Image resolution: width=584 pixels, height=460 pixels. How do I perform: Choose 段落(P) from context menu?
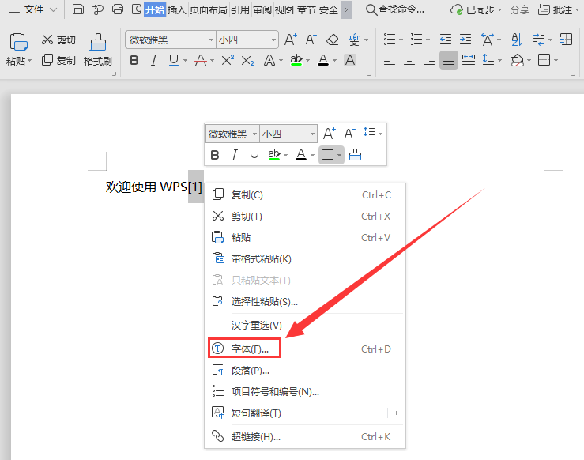[x=305, y=370]
